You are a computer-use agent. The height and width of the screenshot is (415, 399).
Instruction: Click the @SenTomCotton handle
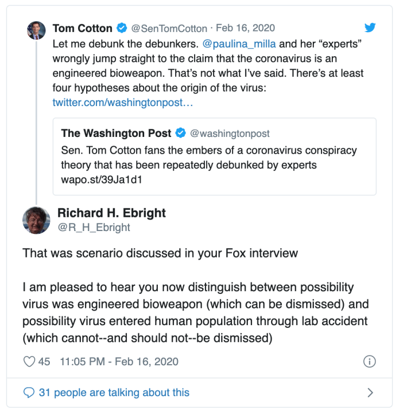169,28
